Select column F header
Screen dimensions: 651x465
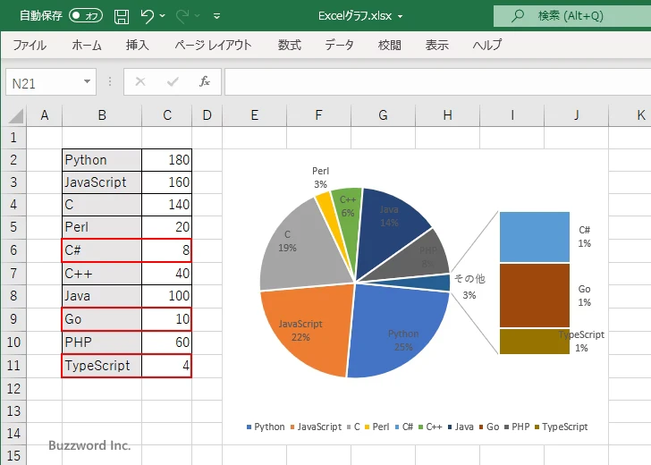click(318, 115)
